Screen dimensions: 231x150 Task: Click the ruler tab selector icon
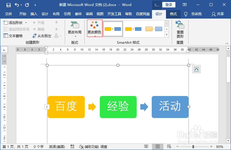coord(4,50)
